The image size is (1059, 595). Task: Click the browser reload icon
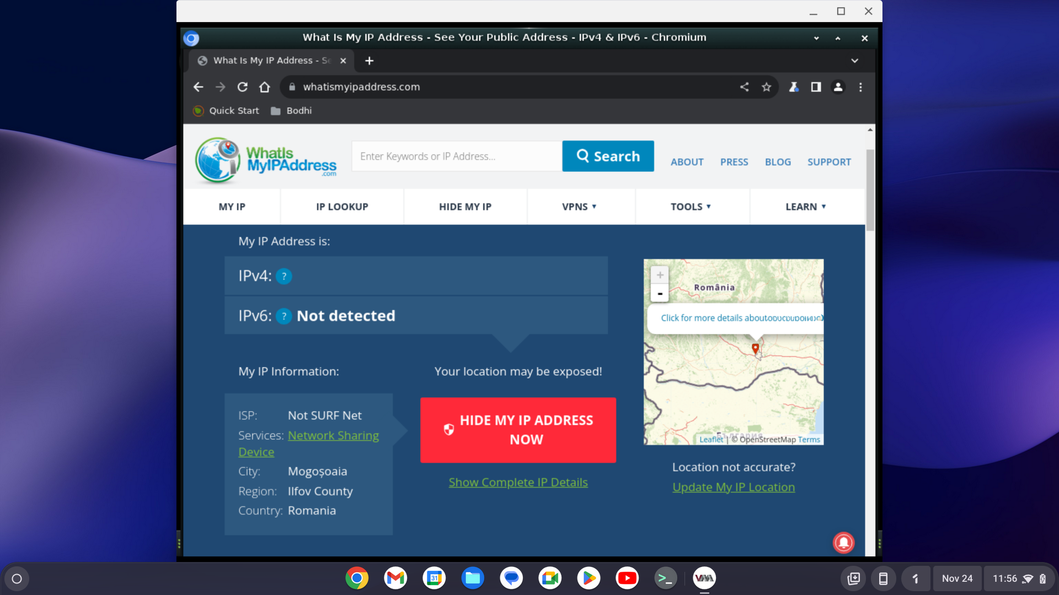coord(242,87)
